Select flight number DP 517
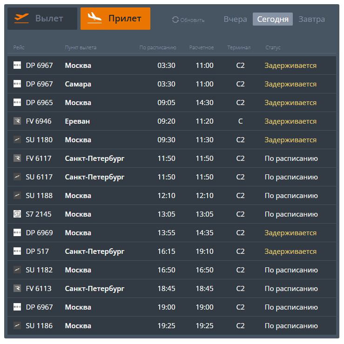The width and height of the screenshot is (344, 344). coord(37,251)
